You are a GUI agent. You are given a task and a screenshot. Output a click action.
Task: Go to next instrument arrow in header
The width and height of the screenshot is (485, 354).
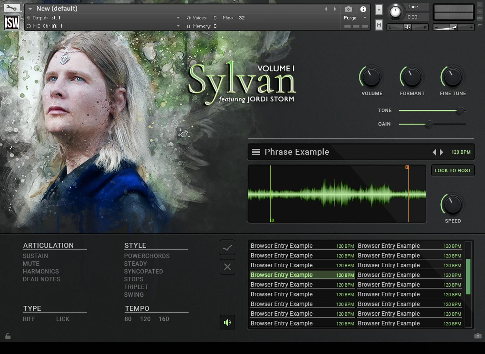point(335,9)
